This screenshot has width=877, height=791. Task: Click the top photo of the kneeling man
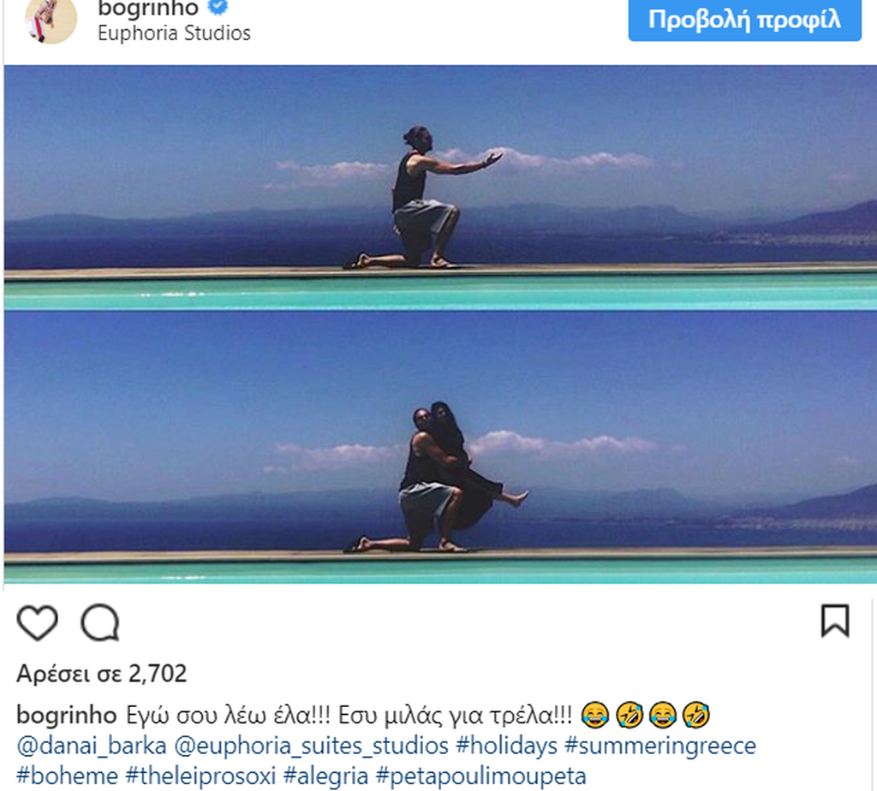[440, 187]
